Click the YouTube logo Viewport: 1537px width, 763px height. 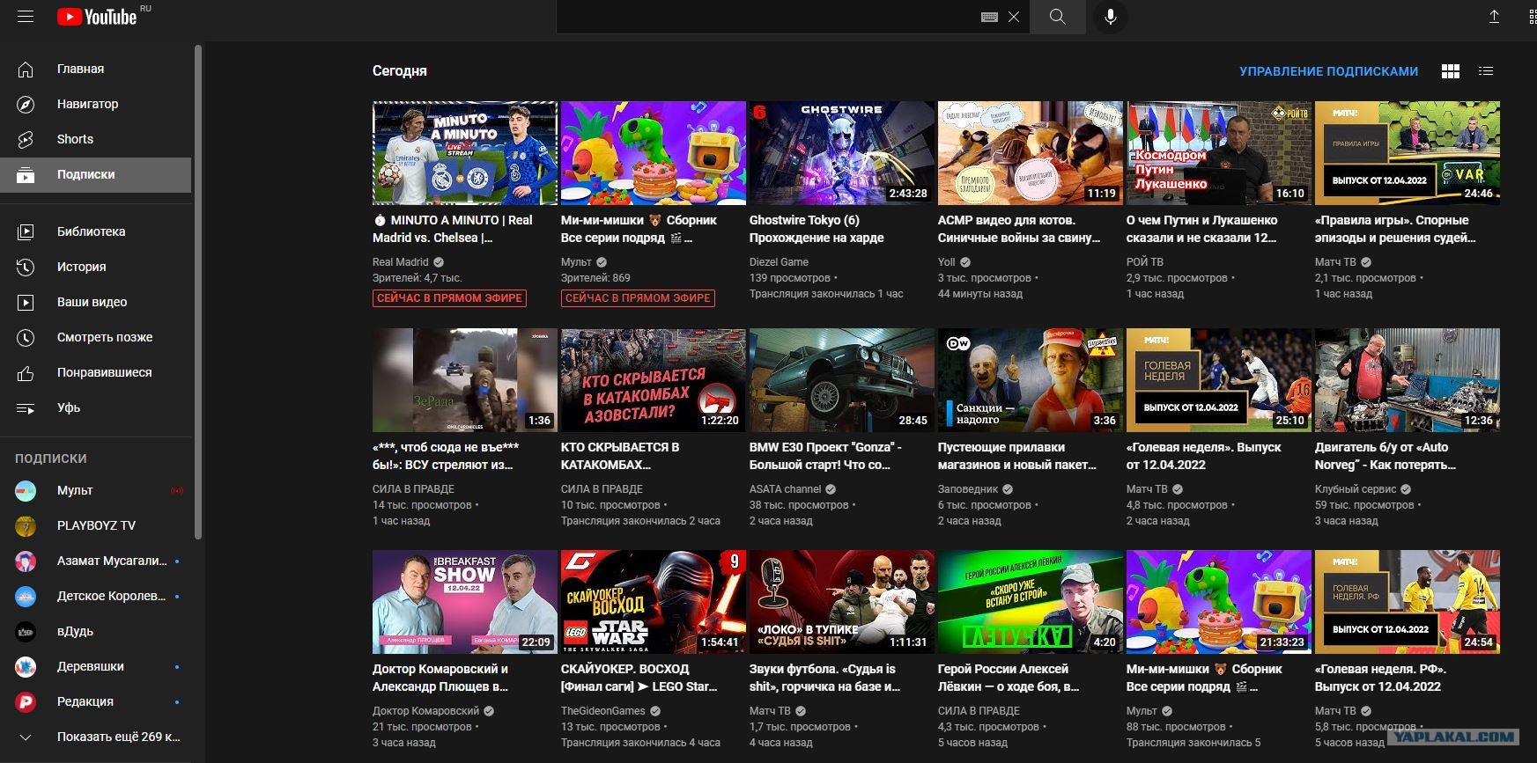pyautogui.click(x=97, y=17)
